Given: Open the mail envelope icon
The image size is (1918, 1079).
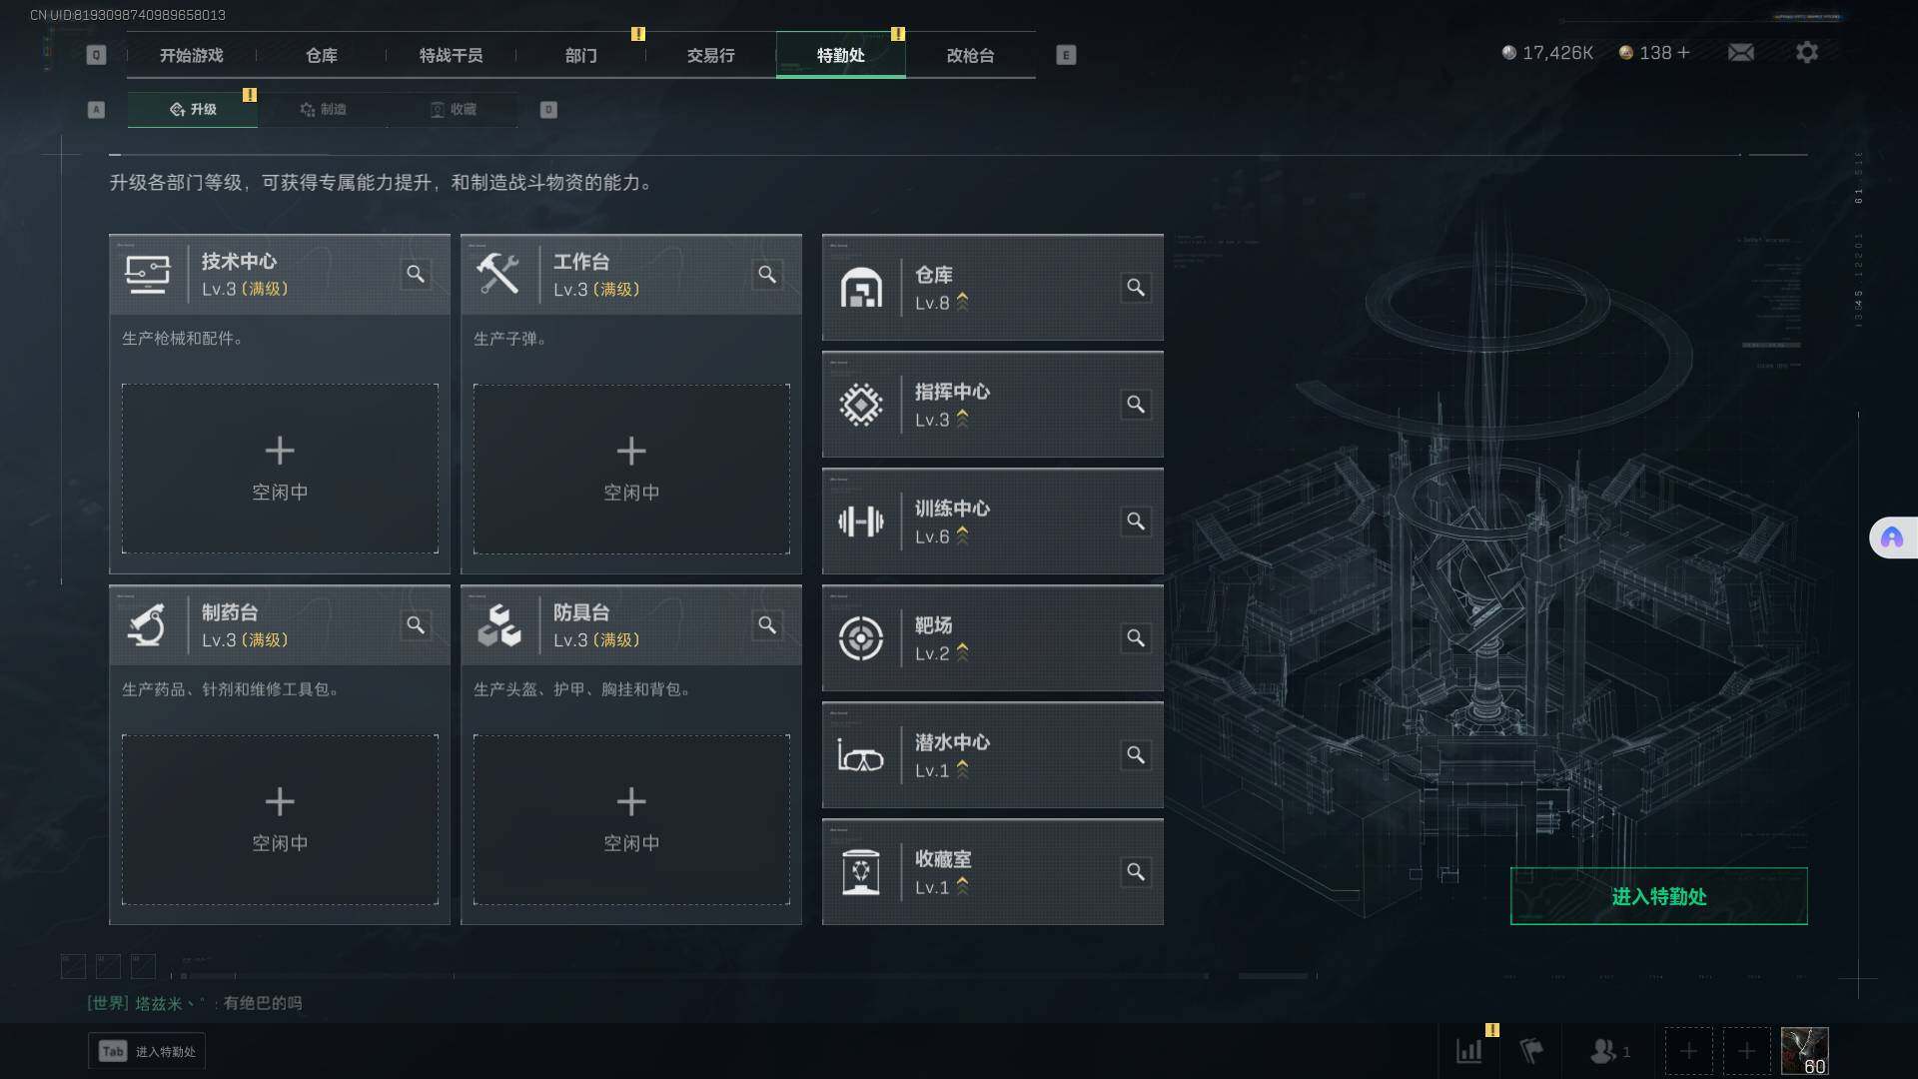Looking at the screenshot, I should point(1741,52).
